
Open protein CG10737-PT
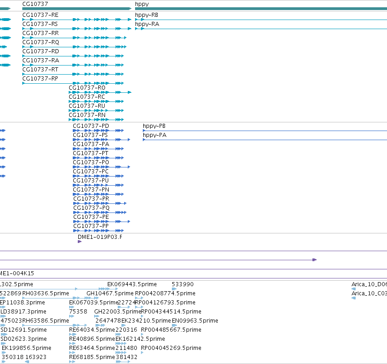click(x=90, y=153)
